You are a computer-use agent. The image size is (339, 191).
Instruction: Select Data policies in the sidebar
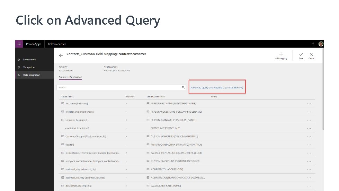[29, 67]
